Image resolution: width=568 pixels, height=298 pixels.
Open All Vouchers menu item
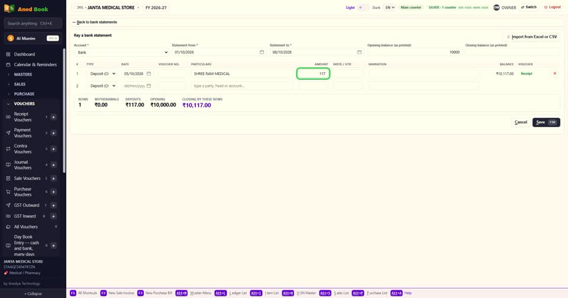25,227
